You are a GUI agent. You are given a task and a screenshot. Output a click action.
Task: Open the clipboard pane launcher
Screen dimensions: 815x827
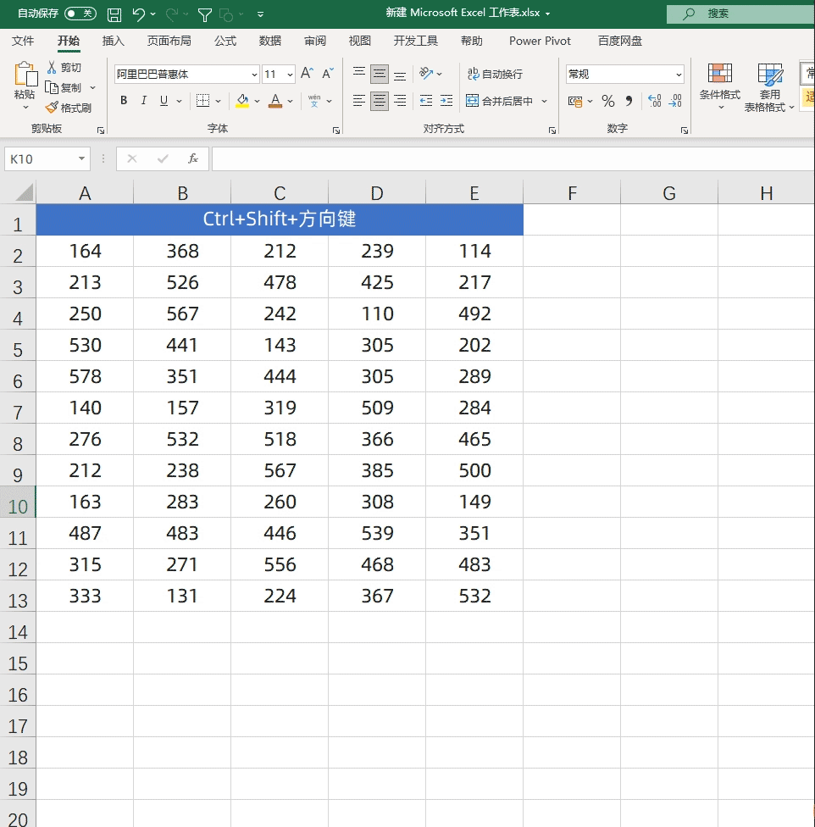100,130
